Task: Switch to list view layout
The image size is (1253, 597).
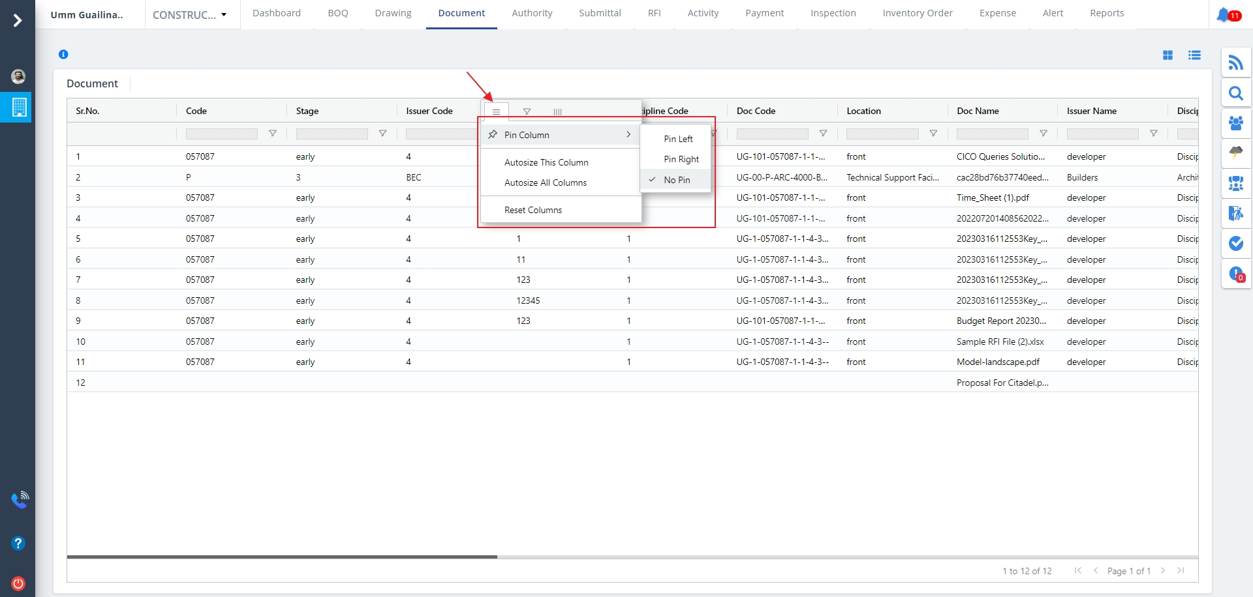Action: (1194, 55)
